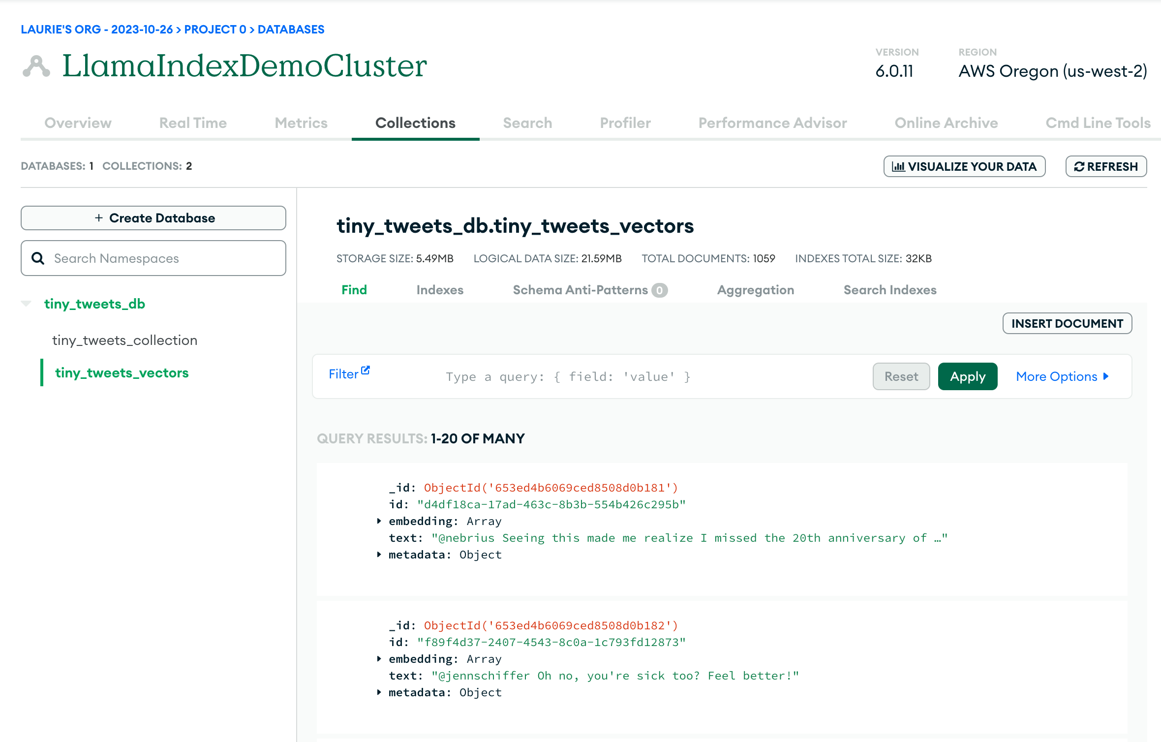This screenshot has width=1161, height=742.
Task: Click the cluster icon beside LlamaIndexDemoCluster
Action: (x=36, y=67)
